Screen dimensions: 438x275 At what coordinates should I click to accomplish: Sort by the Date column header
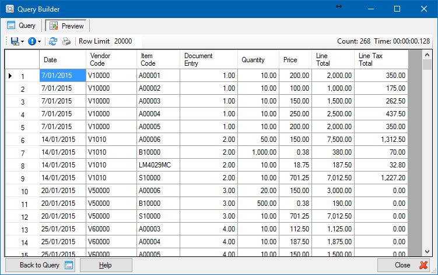pyautogui.click(x=62, y=59)
